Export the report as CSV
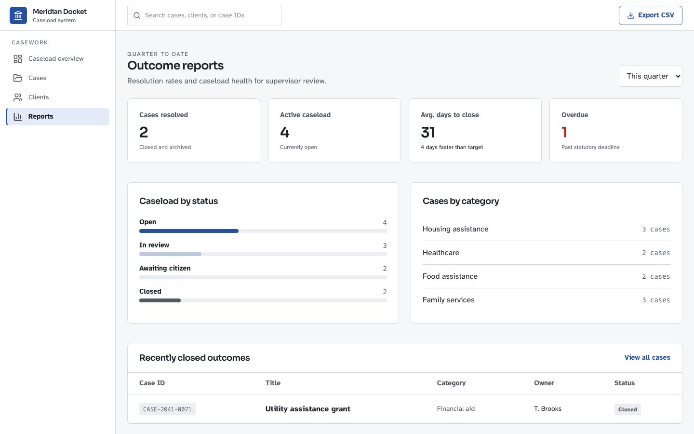This screenshot has width=694, height=434. (x=650, y=15)
